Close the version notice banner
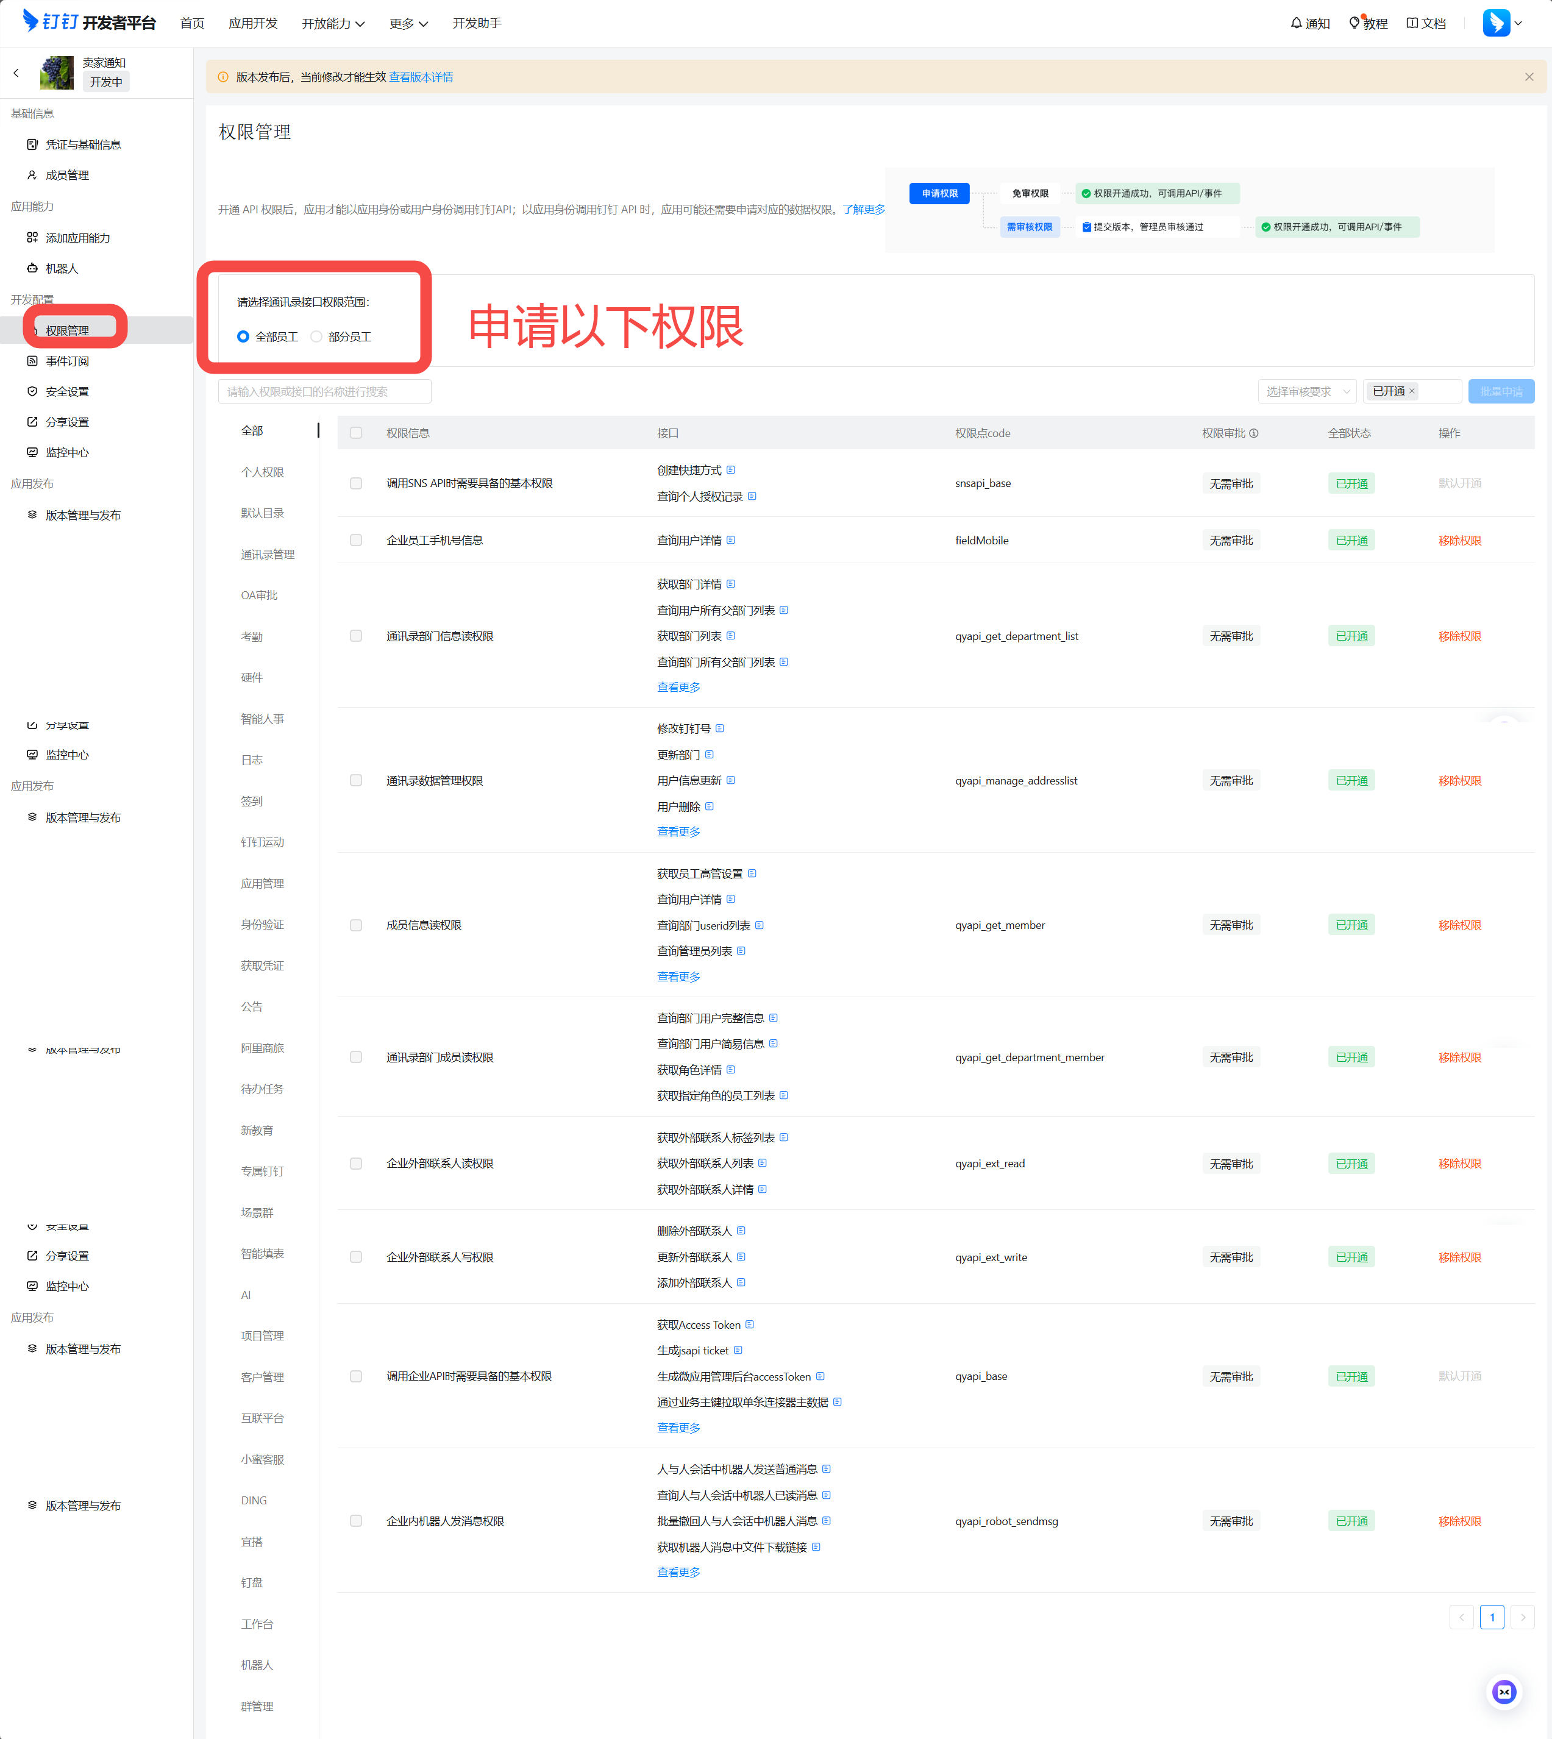Image resolution: width=1552 pixels, height=1739 pixels. 1529,77
